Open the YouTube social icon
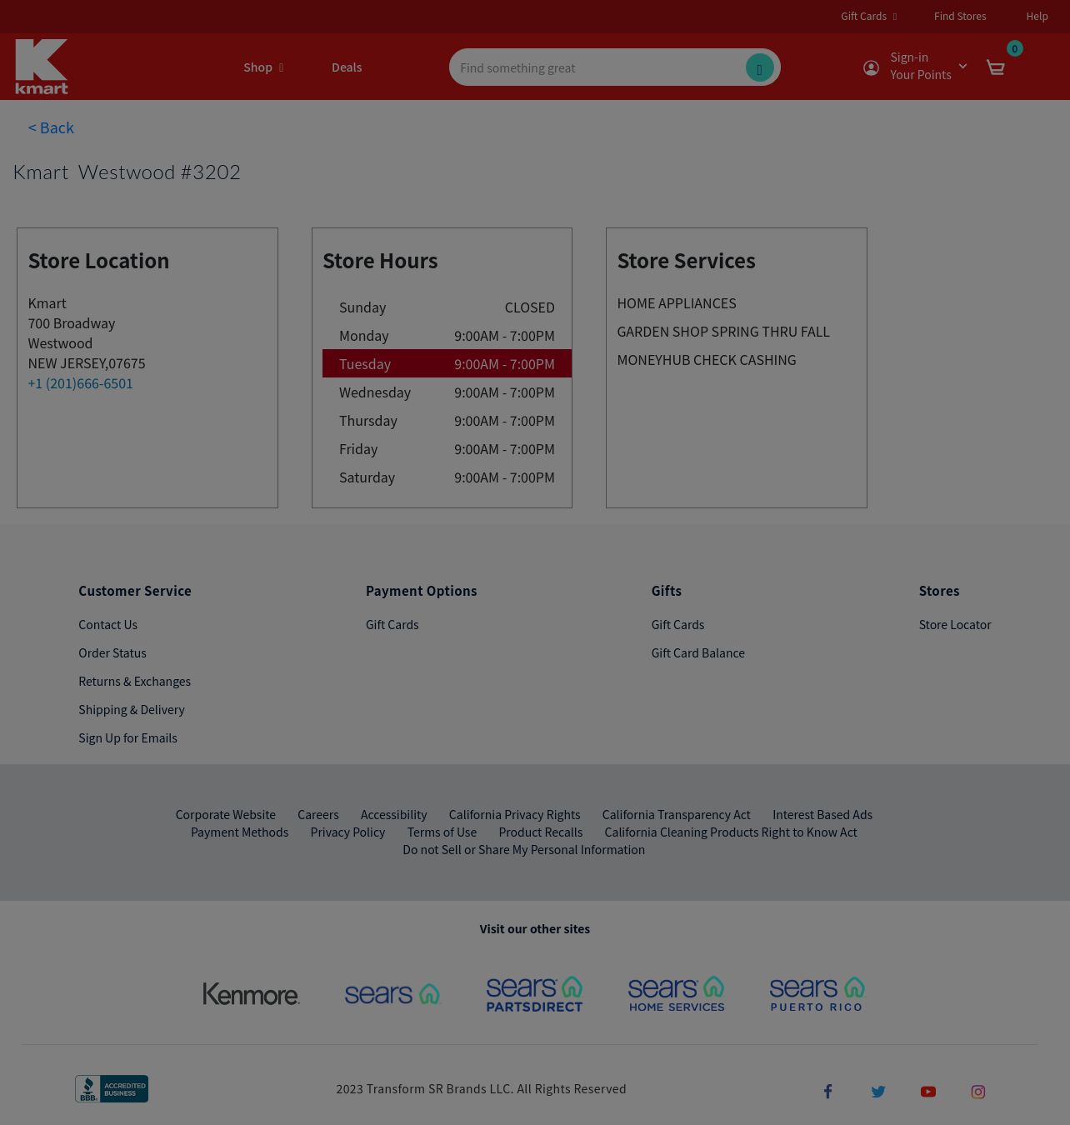Viewport: 1070px width, 1125px height. (x=927, y=1091)
